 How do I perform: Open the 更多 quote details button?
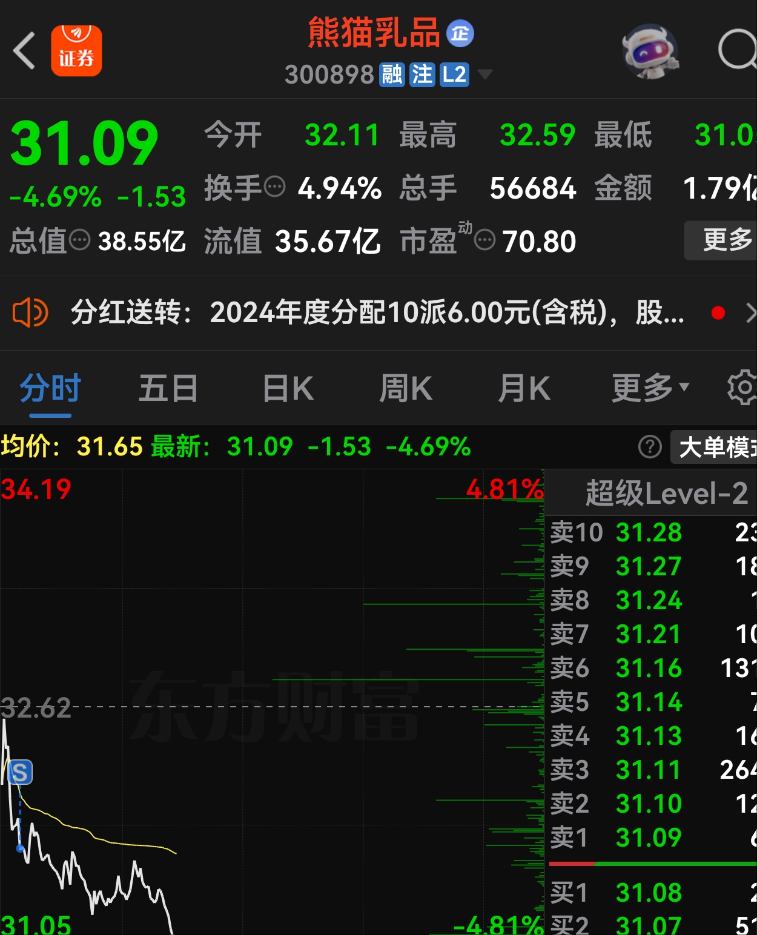tap(721, 240)
